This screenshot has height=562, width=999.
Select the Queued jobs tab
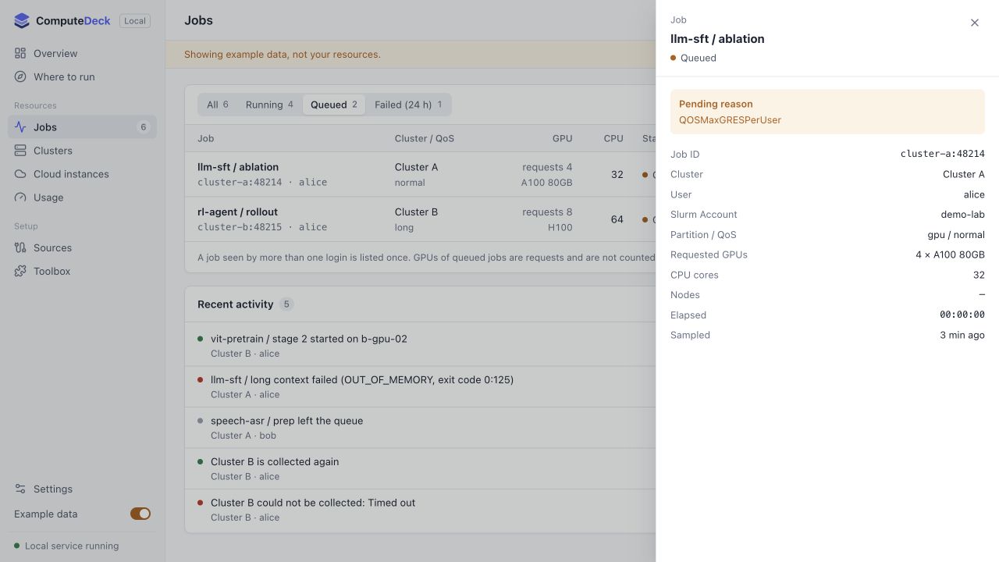pos(334,105)
